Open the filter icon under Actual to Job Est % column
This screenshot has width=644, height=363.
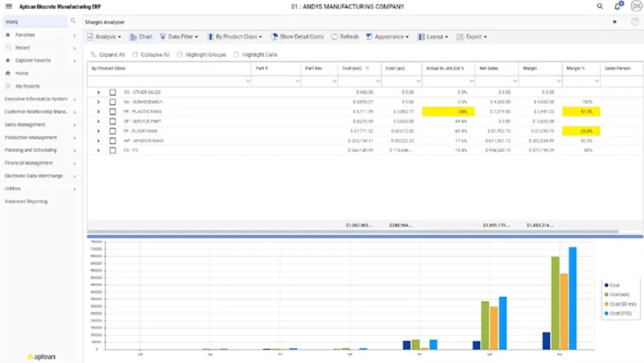point(472,81)
